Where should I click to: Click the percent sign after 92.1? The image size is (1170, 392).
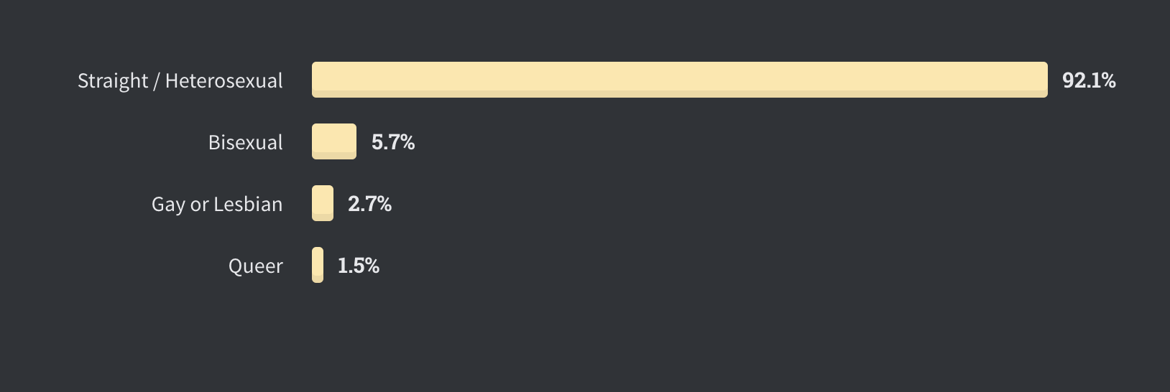pyautogui.click(x=1107, y=80)
